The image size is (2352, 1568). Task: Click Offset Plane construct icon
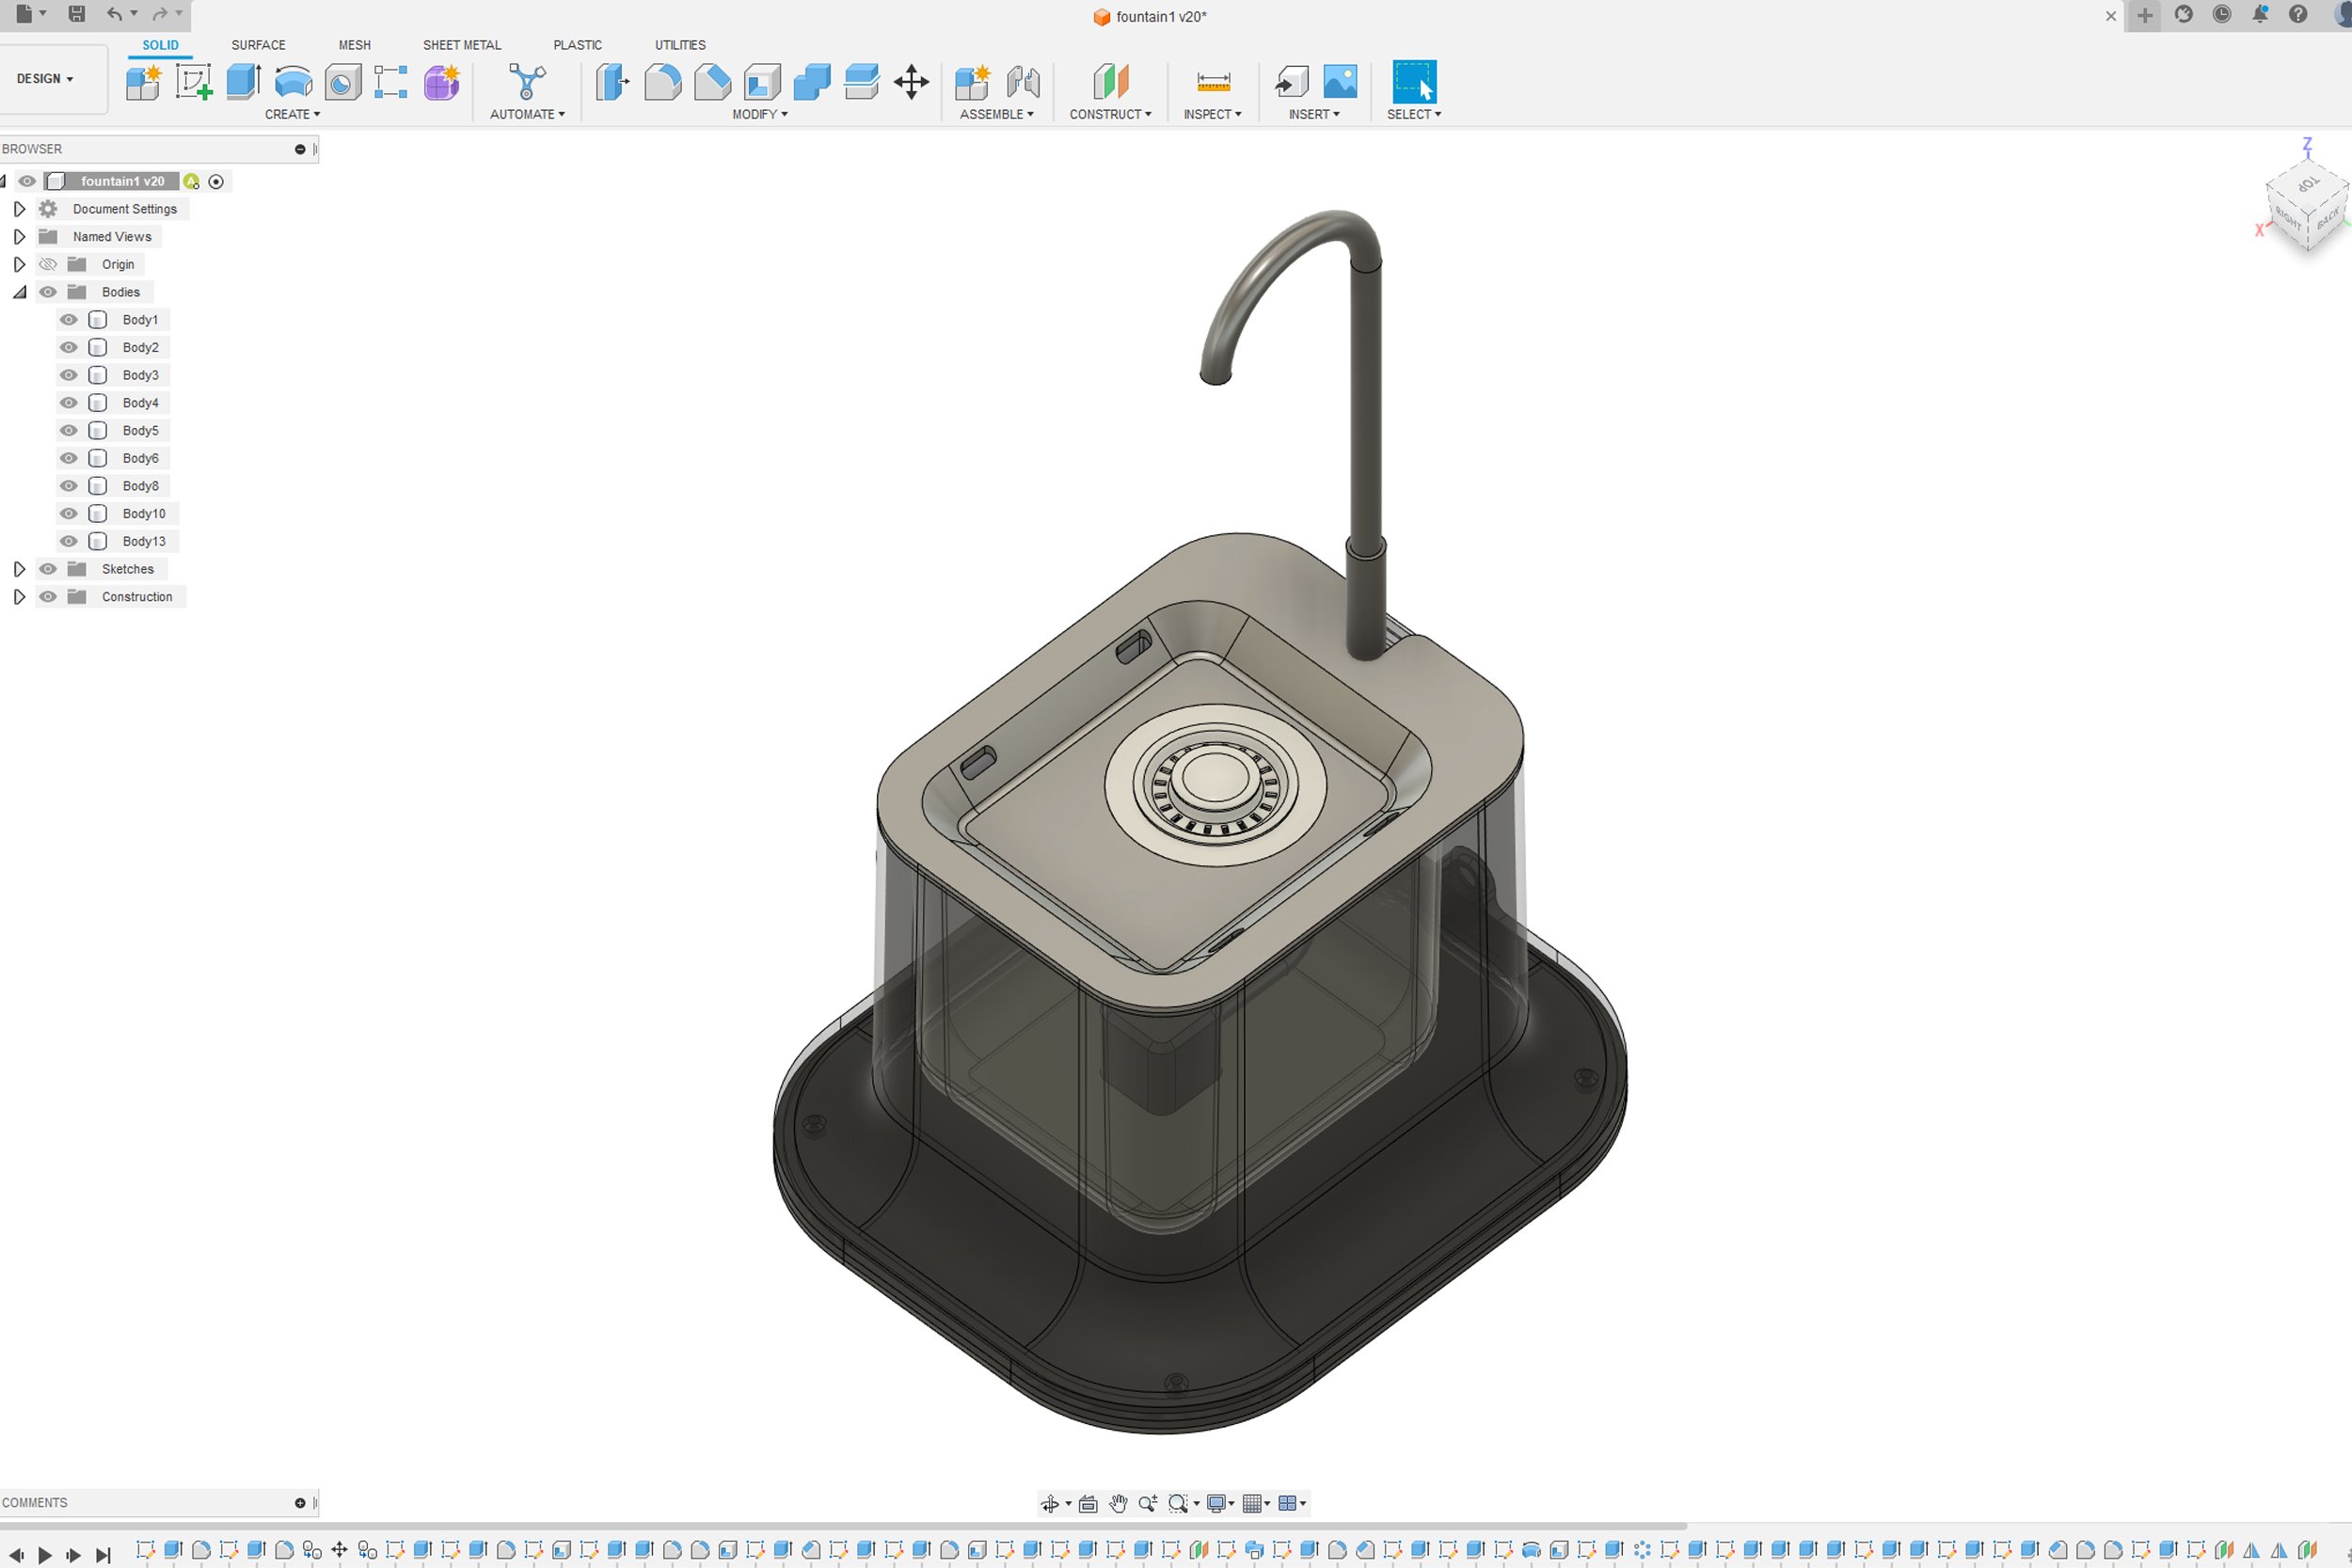(1110, 82)
